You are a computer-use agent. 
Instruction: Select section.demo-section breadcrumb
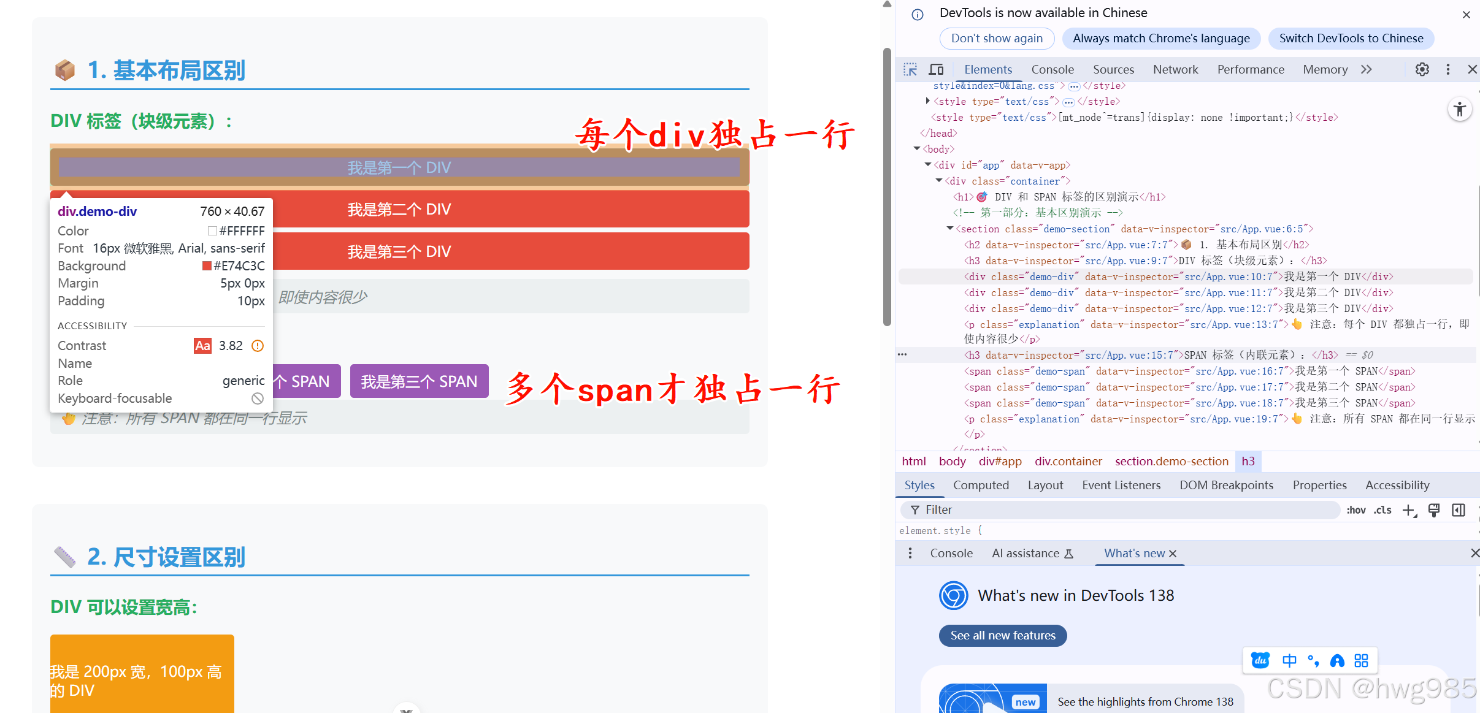pyautogui.click(x=1171, y=461)
